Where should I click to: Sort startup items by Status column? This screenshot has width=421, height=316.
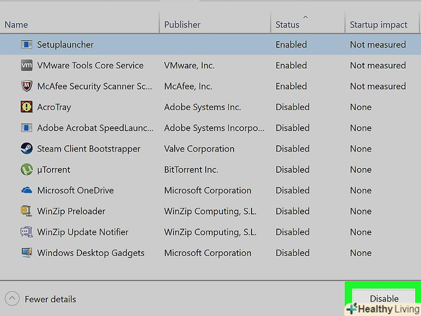point(287,25)
